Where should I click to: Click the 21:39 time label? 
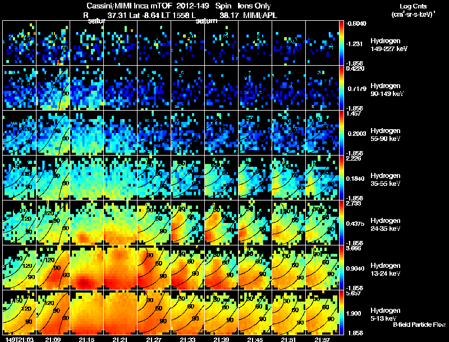coord(221,339)
